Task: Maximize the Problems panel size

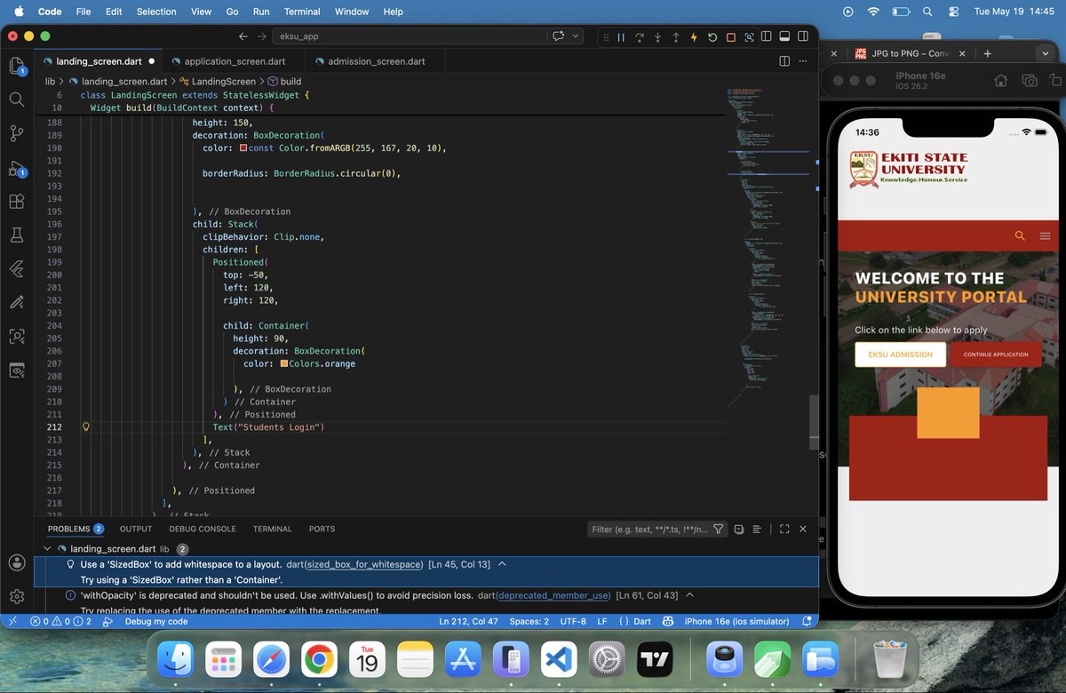Action: 784,529
